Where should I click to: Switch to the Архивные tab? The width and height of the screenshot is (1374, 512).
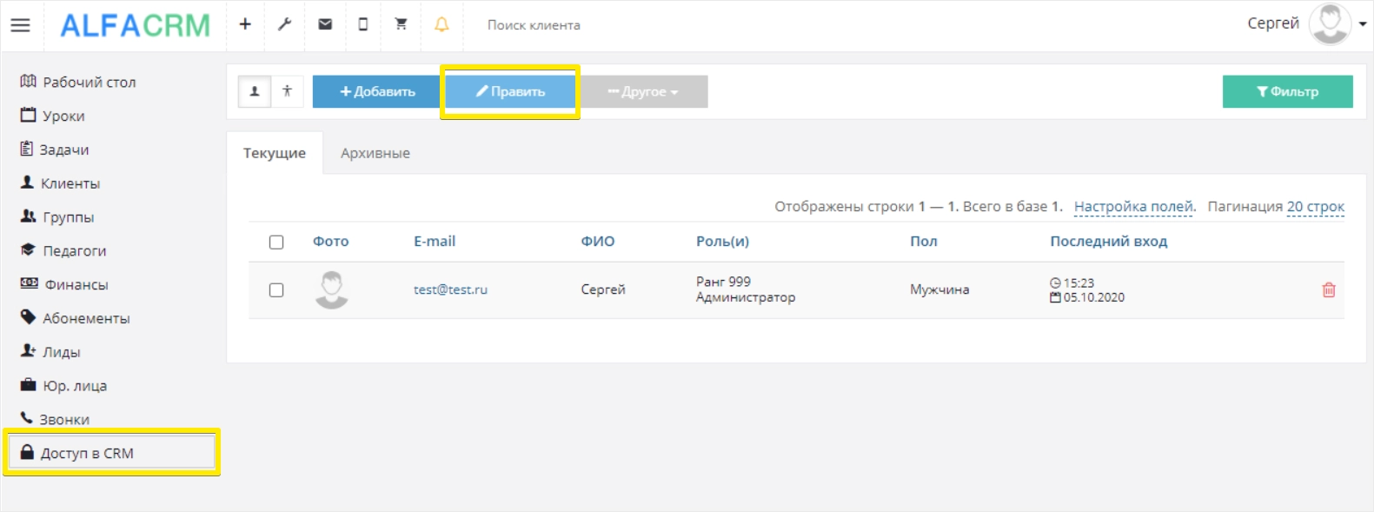(x=375, y=153)
